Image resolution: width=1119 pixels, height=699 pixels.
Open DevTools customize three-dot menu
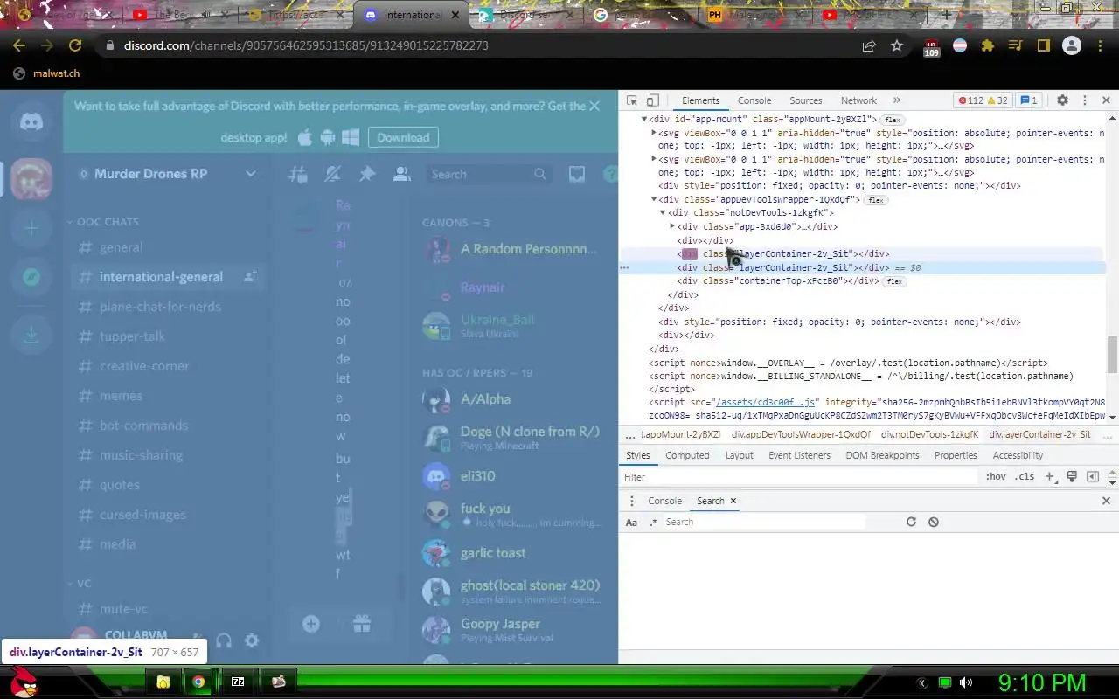[x=1085, y=100]
